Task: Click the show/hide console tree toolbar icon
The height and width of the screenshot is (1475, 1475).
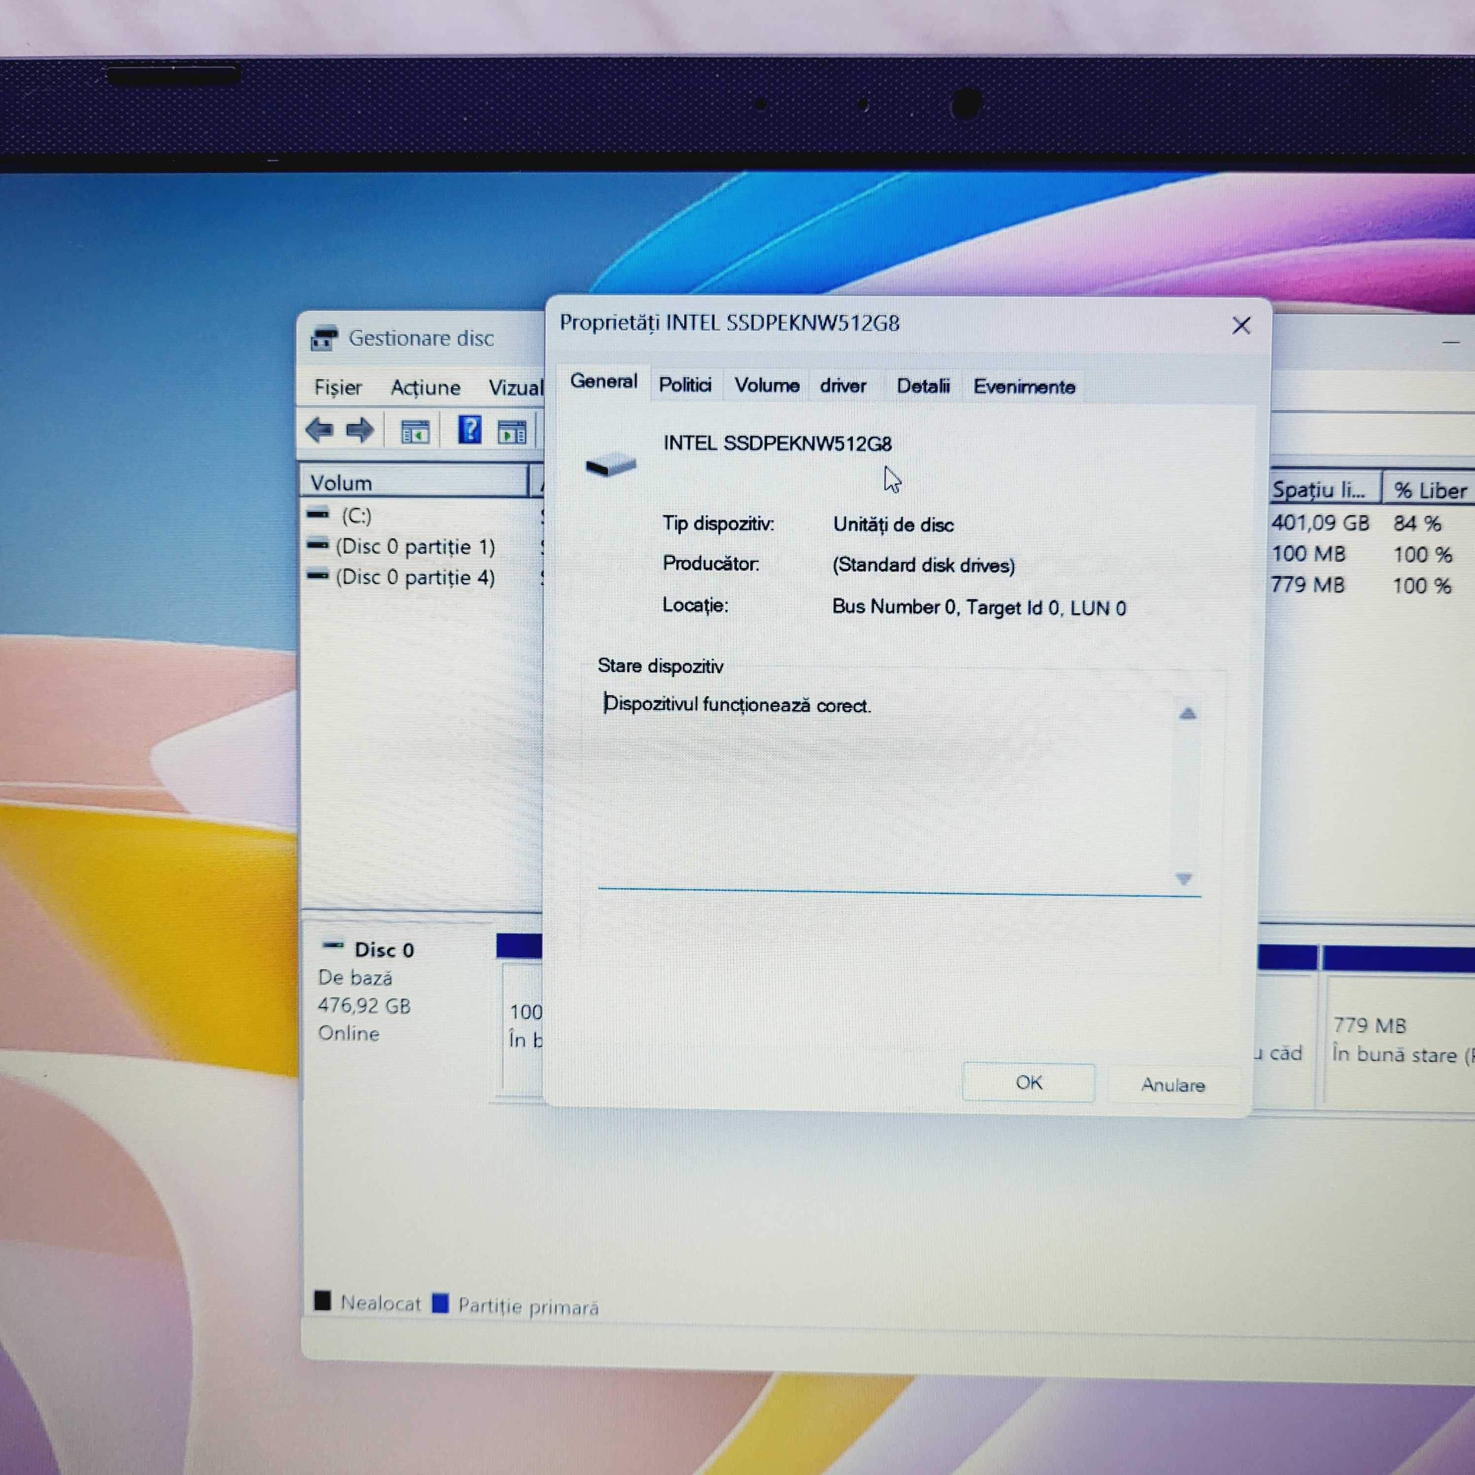Action: pyautogui.click(x=415, y=432)
